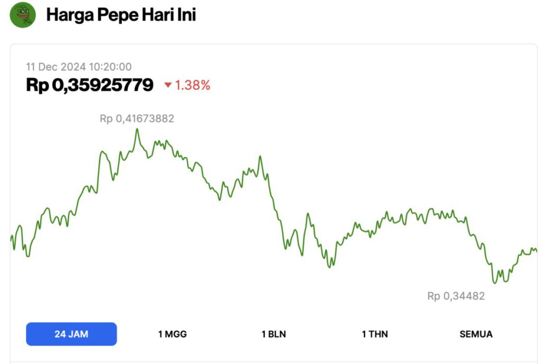This screenshot has width=542, height=364.
Task: Click the red downward triangle indicator
Action: (x=168, y=85)
